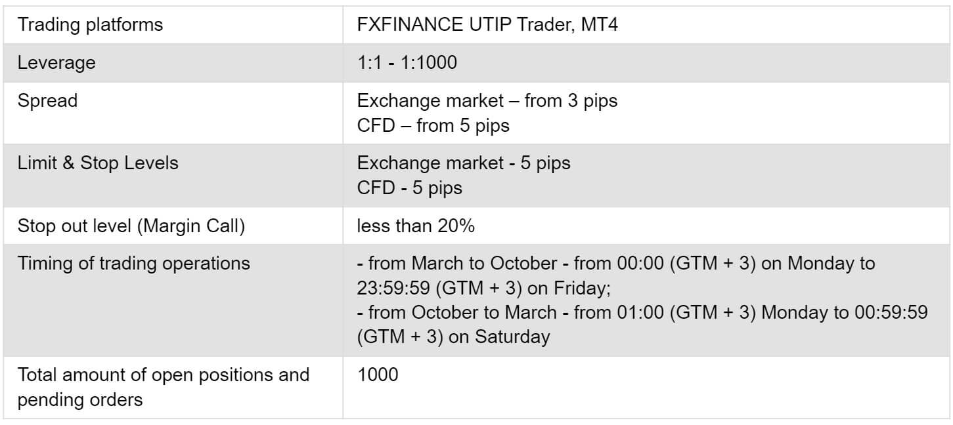Image resolution: width=953 pixels, height=425 pixels.
Task: Select the Leverage row label
Action: point(56,64)
